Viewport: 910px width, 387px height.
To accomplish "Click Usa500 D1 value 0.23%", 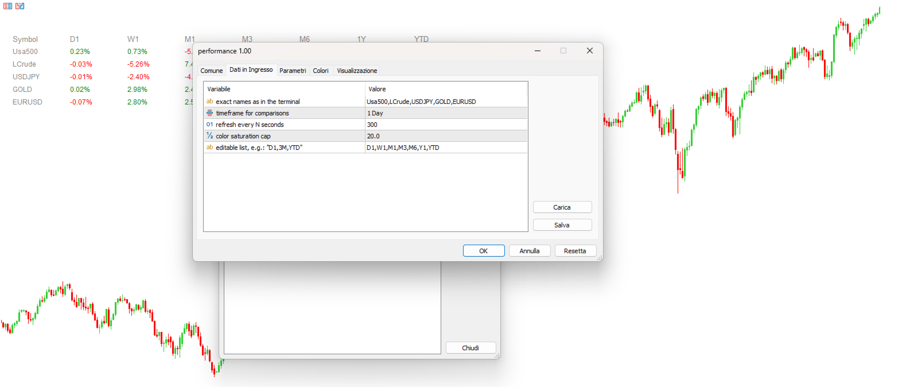I will click(x=80, y=52).
